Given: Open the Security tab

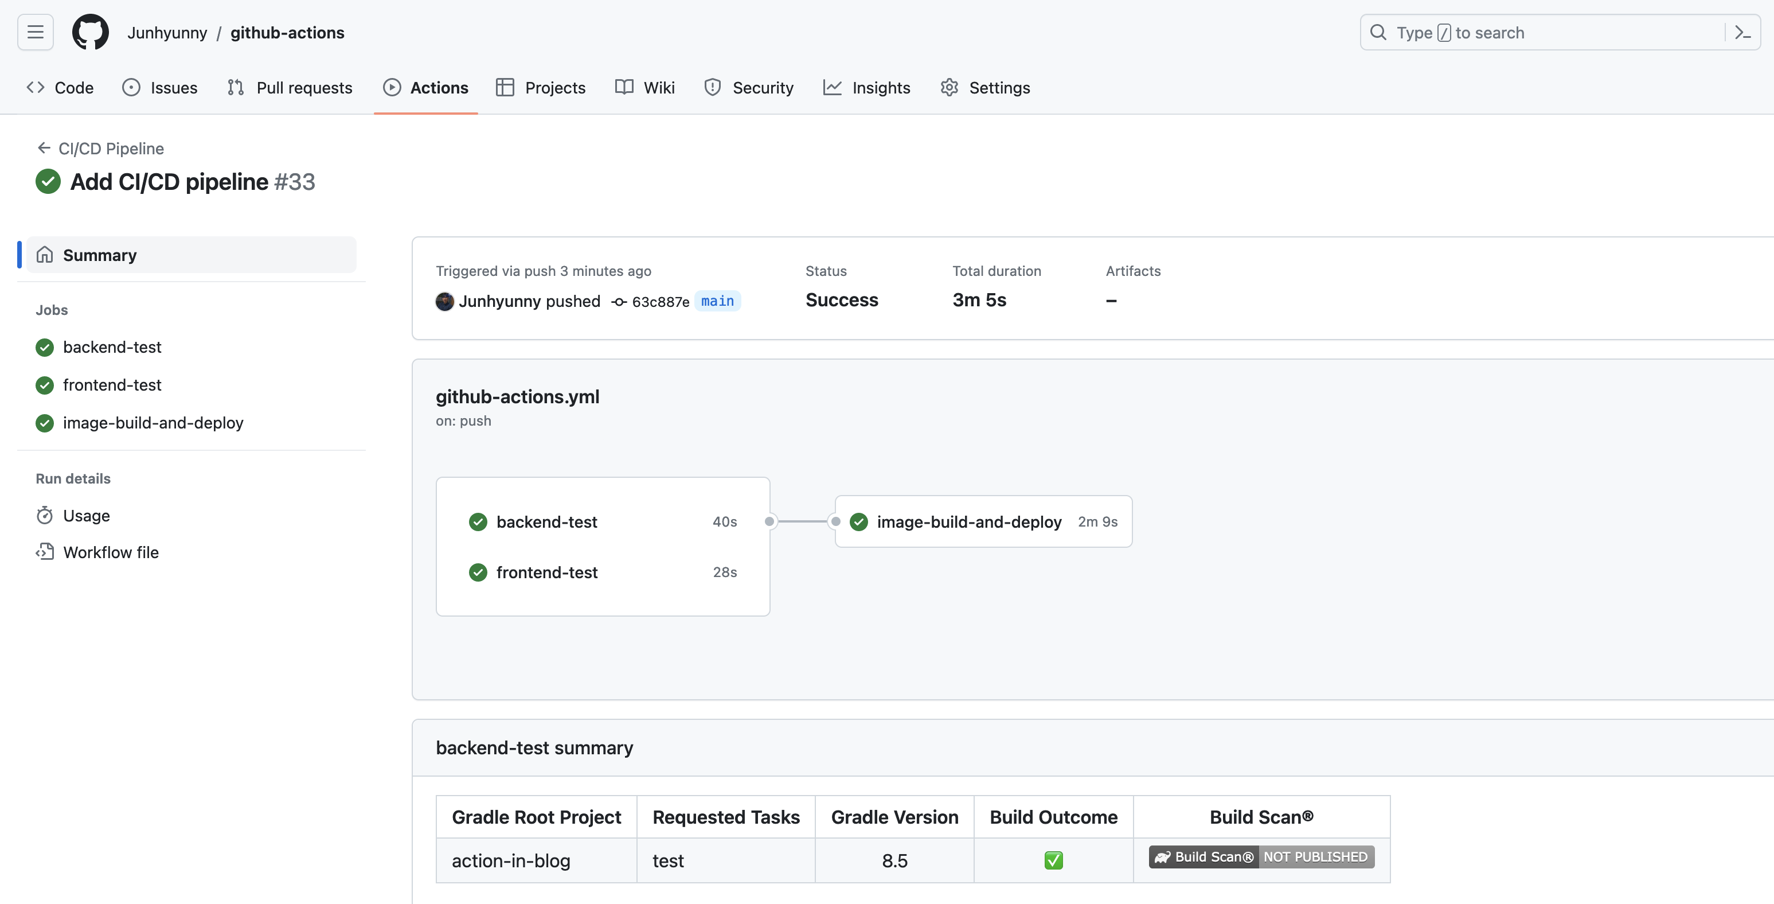Looking at the screenshot, I should (x=749, y=88).
